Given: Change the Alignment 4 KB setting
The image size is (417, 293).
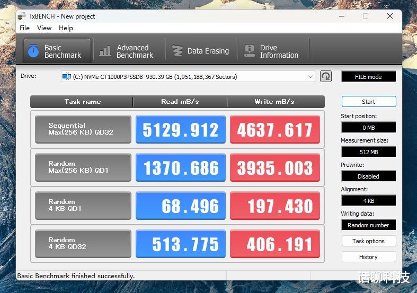Looking at the screenshot, I should 369,200.
